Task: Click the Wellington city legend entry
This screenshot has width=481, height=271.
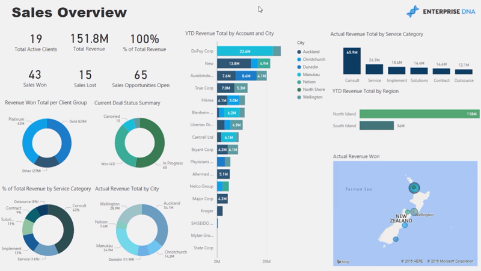Action: point(310,97)
